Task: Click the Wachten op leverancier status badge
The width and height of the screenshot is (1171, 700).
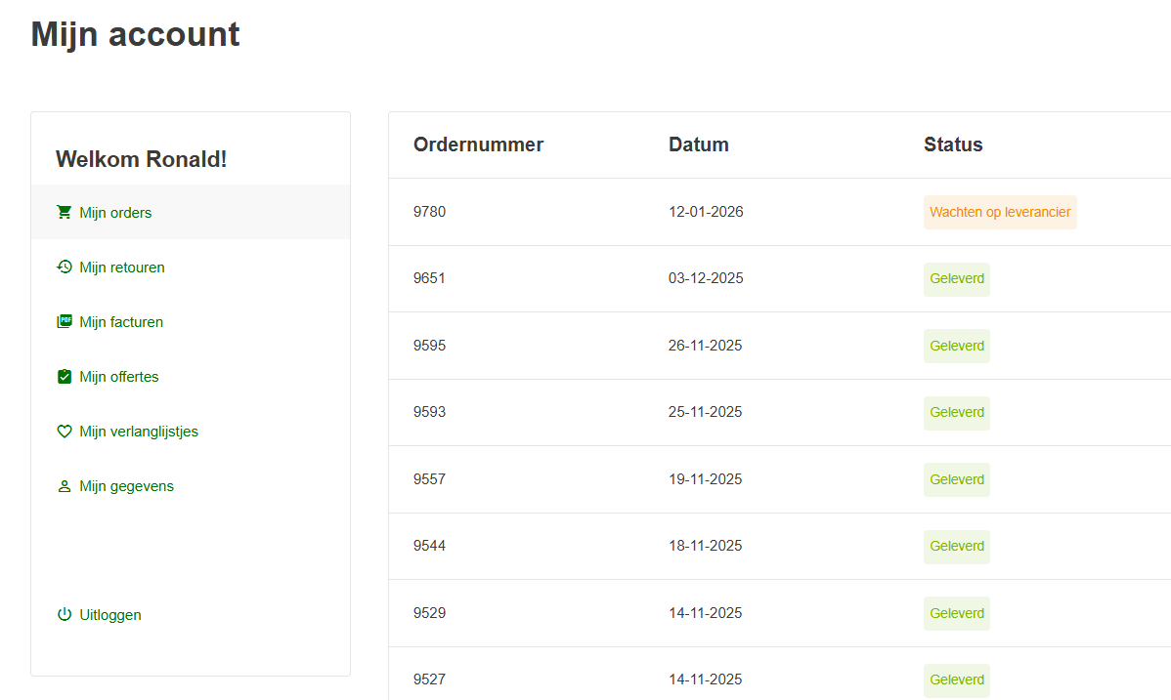Action: coord(1000,212)
